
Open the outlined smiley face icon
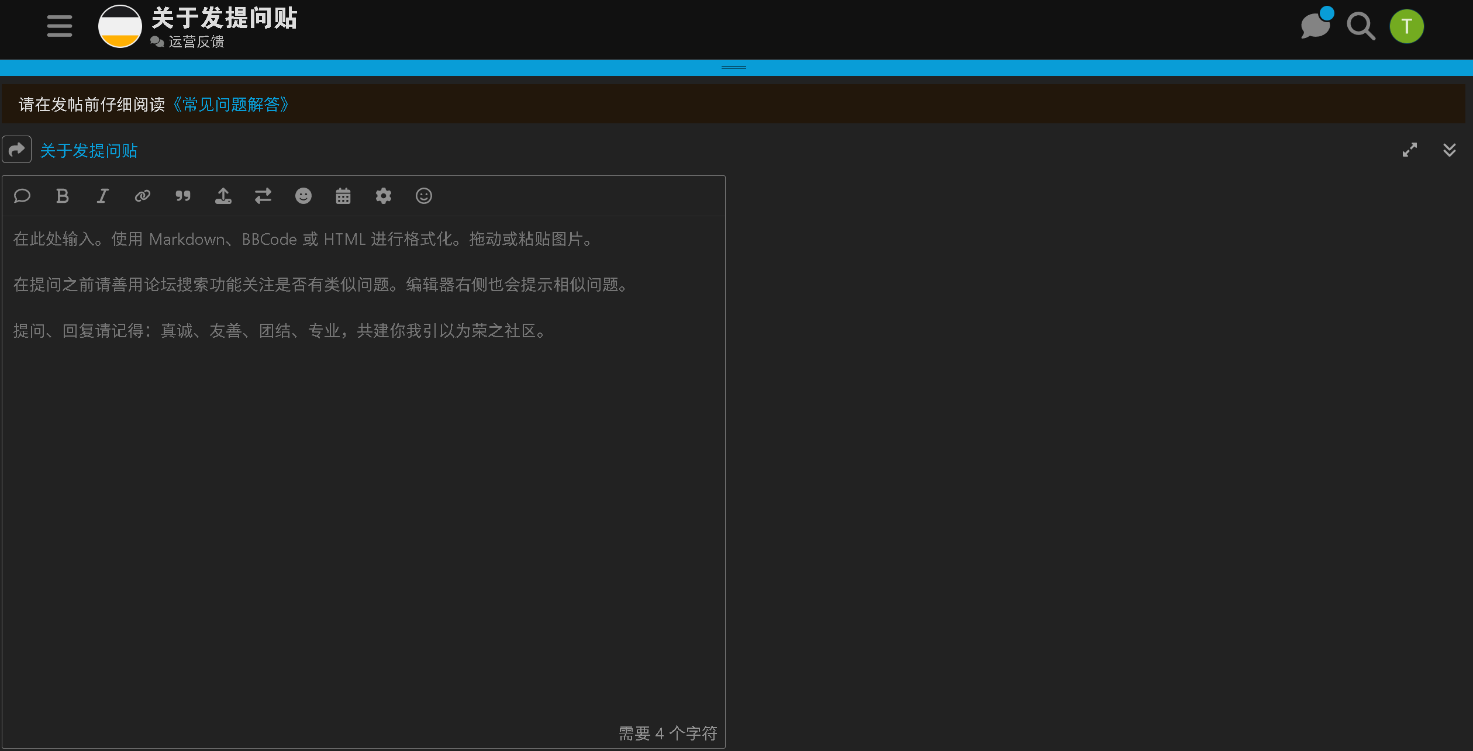(x=424, y=196)
